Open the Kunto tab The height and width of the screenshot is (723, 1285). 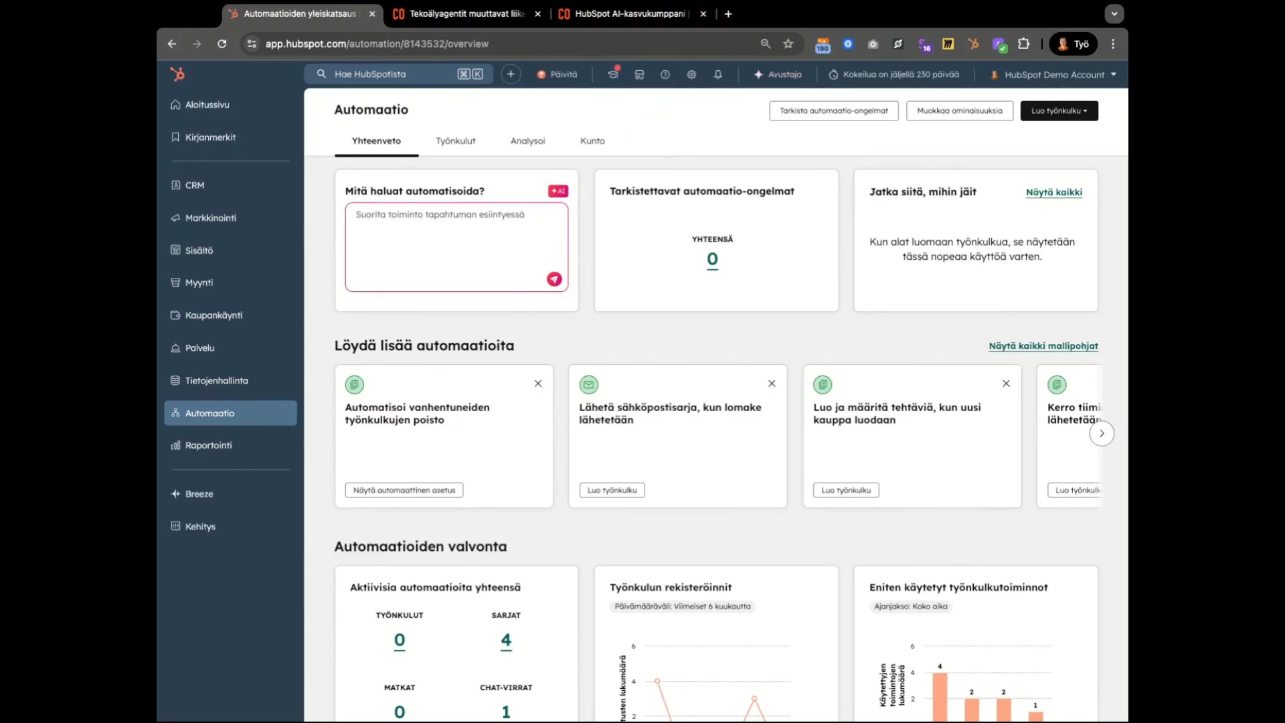pyautogui.click(x=592, y=141)
